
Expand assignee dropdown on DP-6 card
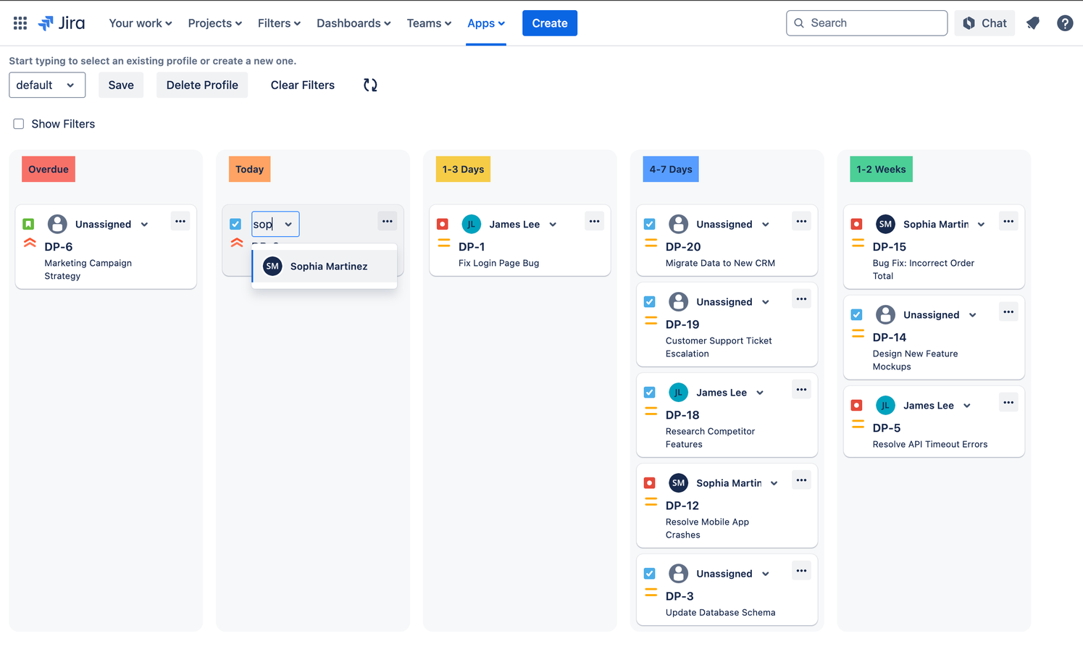point(145,225)
